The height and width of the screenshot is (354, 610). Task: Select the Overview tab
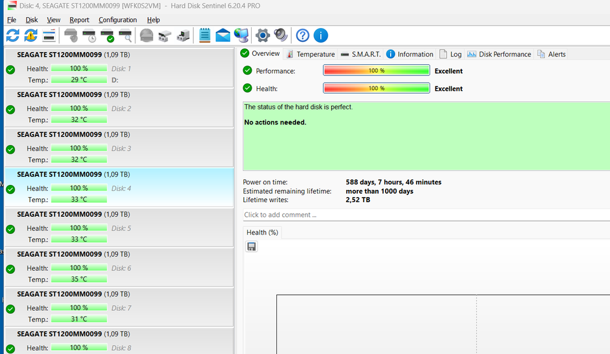tap(261, 53)
